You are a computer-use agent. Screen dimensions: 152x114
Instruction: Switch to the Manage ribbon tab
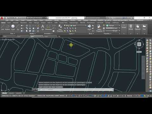[x=36, y=22]
